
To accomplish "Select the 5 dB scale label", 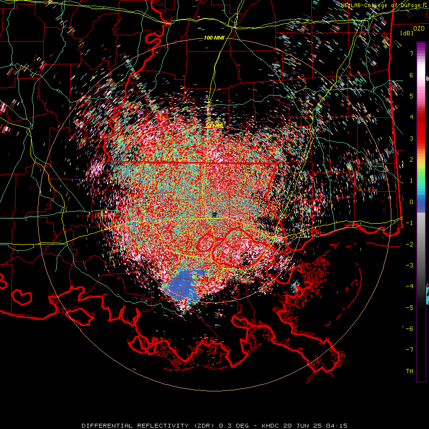I will [x=411, y=96].
